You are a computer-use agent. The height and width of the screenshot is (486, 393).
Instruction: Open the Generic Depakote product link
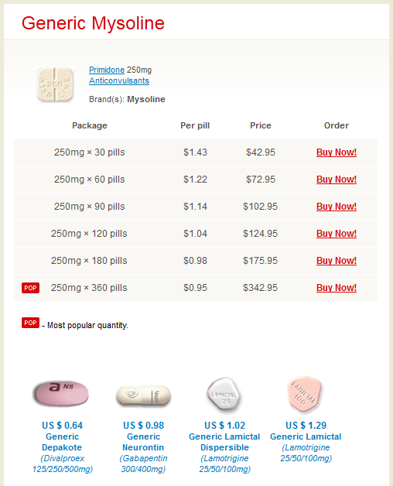(x=63, y=442)
